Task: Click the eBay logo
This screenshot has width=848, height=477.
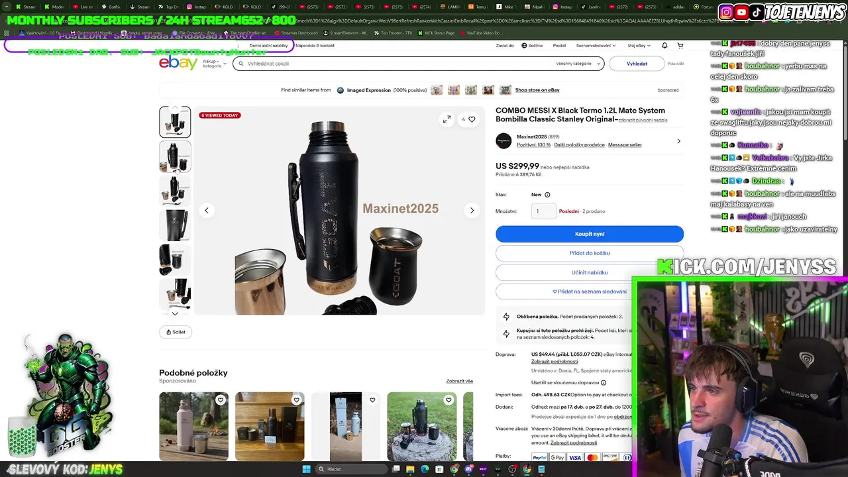Action: pyautogui.click(x=178, y=63)
